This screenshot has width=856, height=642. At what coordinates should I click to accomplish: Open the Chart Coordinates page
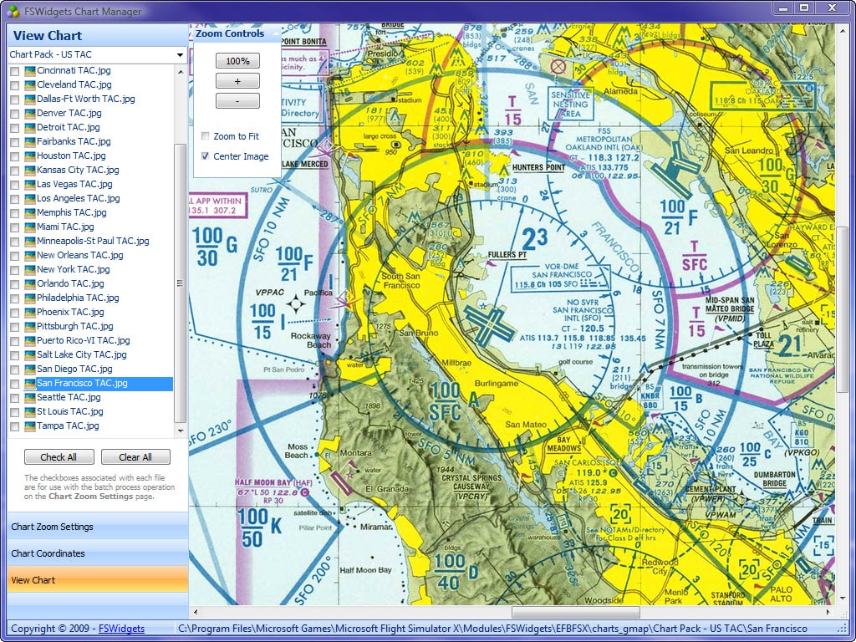pos(97,553)
